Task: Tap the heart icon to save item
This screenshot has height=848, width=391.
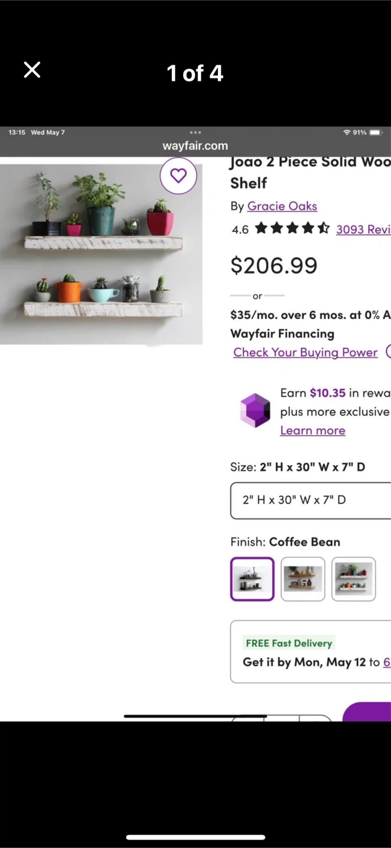Action: point(178,175)
